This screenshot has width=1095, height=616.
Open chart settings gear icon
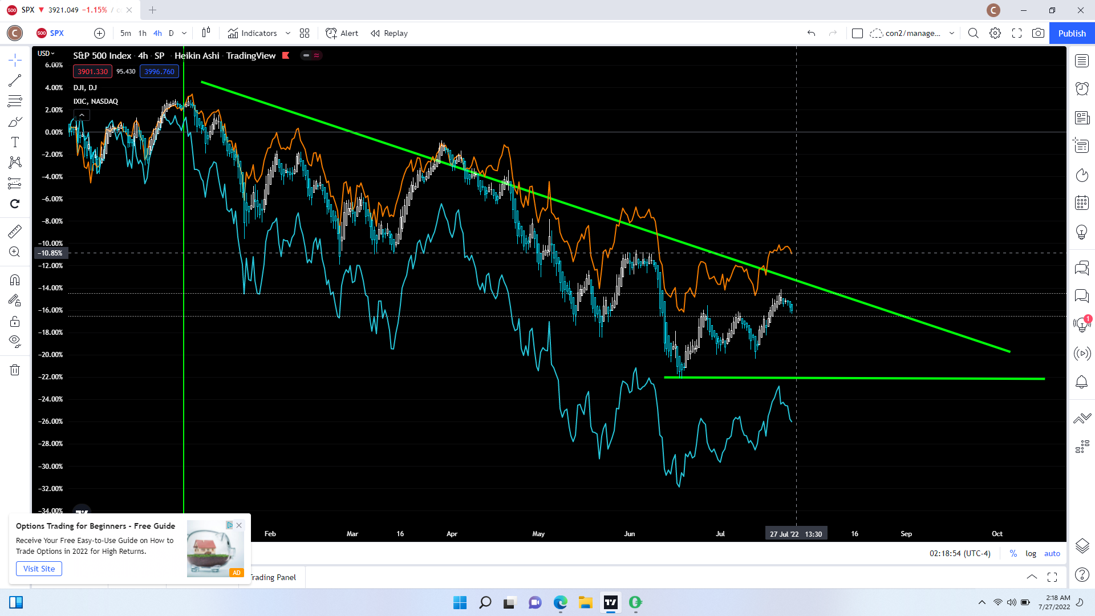[x=995, y=33]
